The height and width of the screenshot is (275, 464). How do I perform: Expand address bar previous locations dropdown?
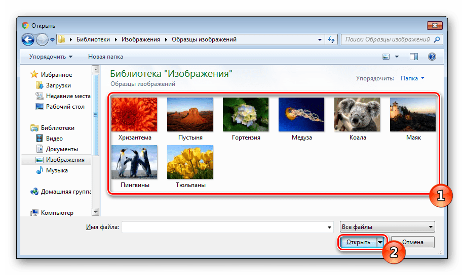(320, 39)
